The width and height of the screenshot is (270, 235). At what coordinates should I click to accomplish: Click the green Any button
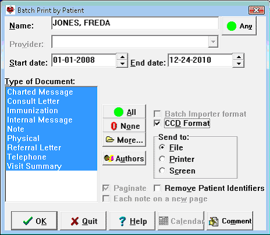(x=239, y=26)
